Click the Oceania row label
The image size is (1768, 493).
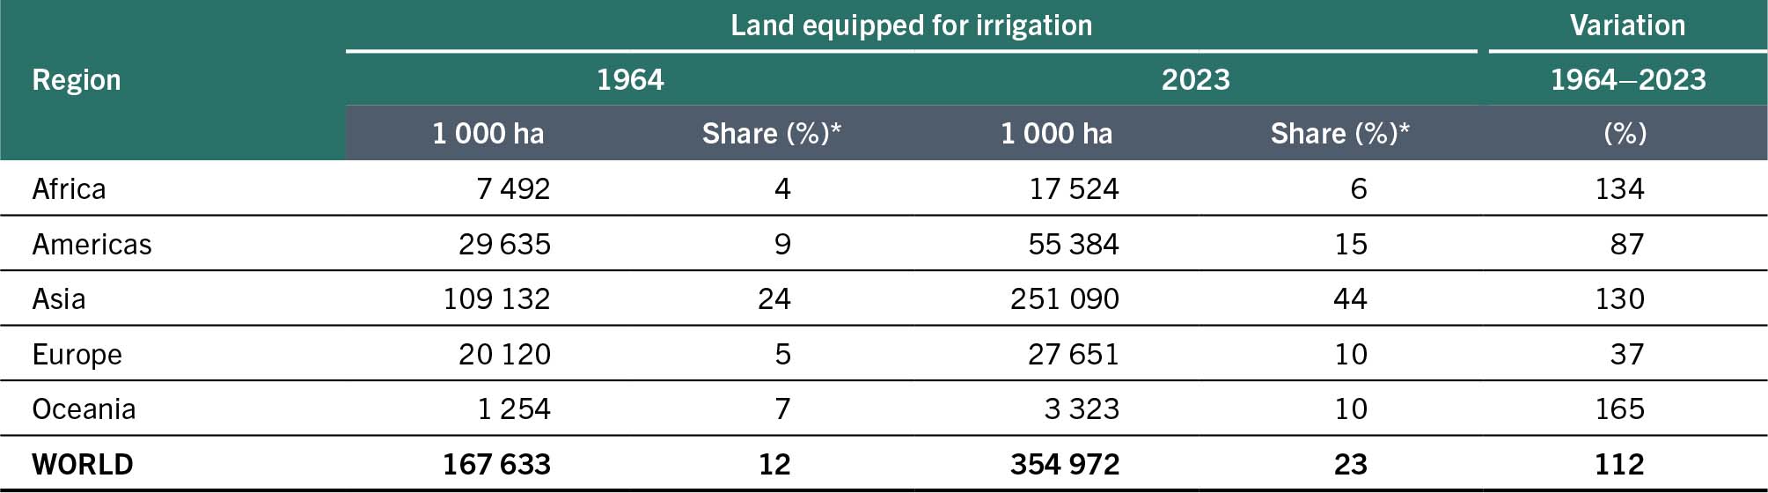[84, 409]
